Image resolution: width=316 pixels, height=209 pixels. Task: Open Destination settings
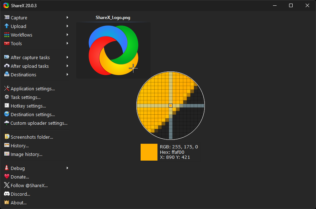click(36, 114)
